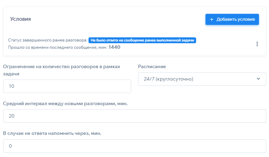Click 'Прошло со времени последнего сообщения' text
The height and width of the screenshot is (157, 269).
click(57, 47)
